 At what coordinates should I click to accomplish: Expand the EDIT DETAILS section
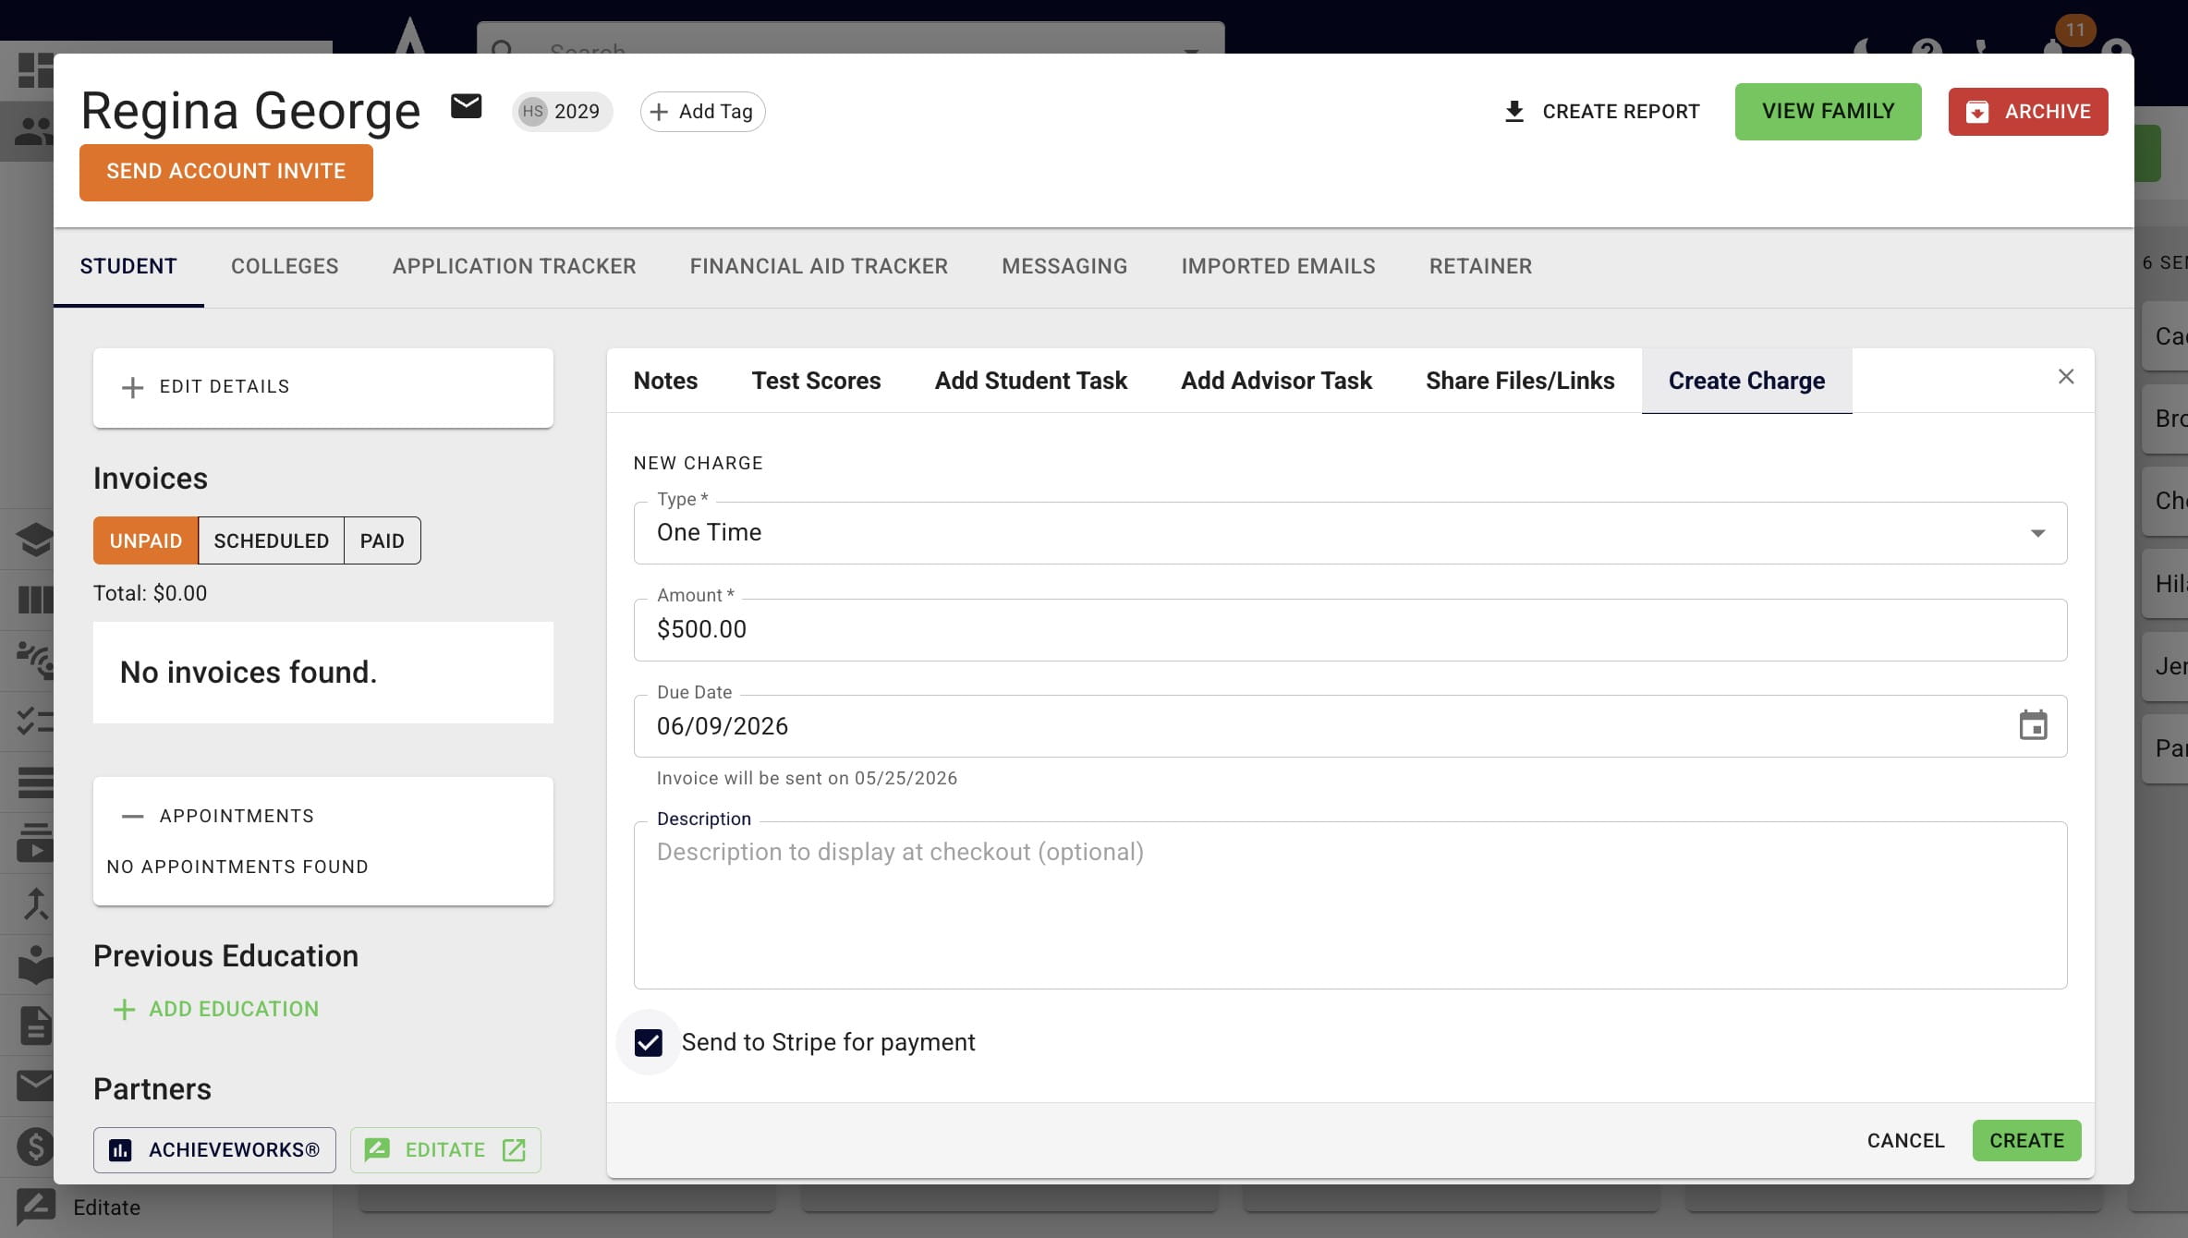click(x=322, y=387)
